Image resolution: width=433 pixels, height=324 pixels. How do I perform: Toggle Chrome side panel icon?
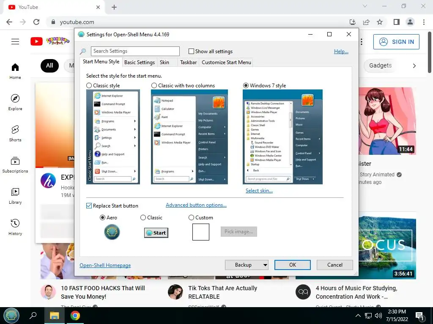tap(397, 22)
